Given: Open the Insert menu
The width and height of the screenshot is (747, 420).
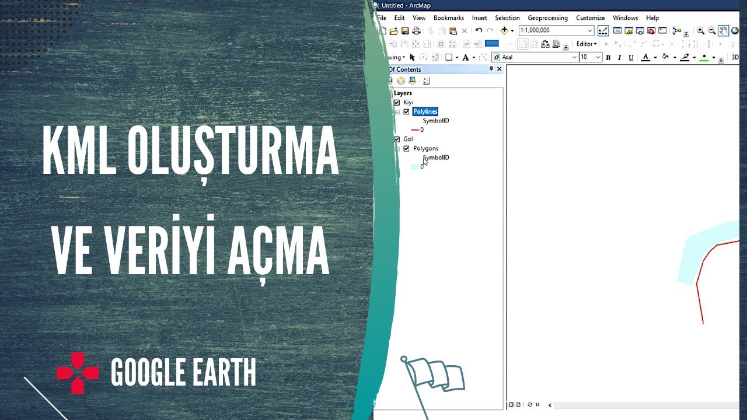Looking at the screenshot, I should pyautogui.click(x=480, y=18).
